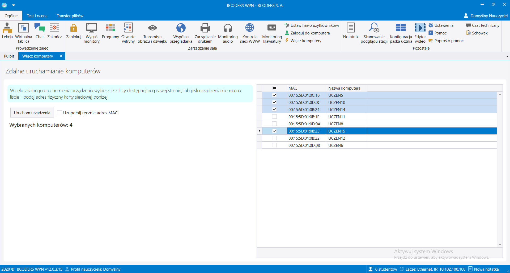This screenshot has width=510, height=273.
Task: Click Profil nauczyciela: Domyślny status
Action: [x=93, y=269]
